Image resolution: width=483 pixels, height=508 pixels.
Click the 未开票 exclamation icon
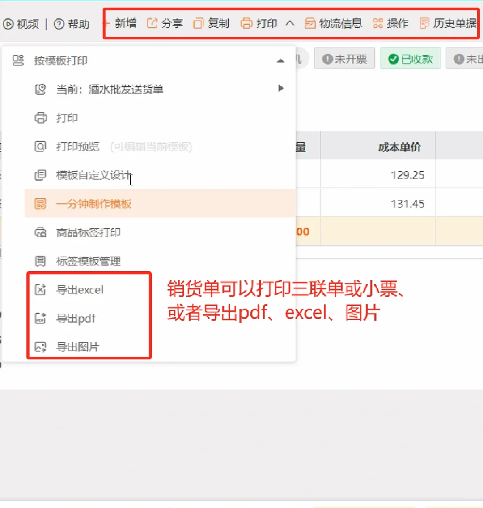(327, 59)
